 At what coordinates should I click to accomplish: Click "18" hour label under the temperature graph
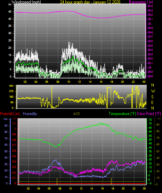[113, 188]
